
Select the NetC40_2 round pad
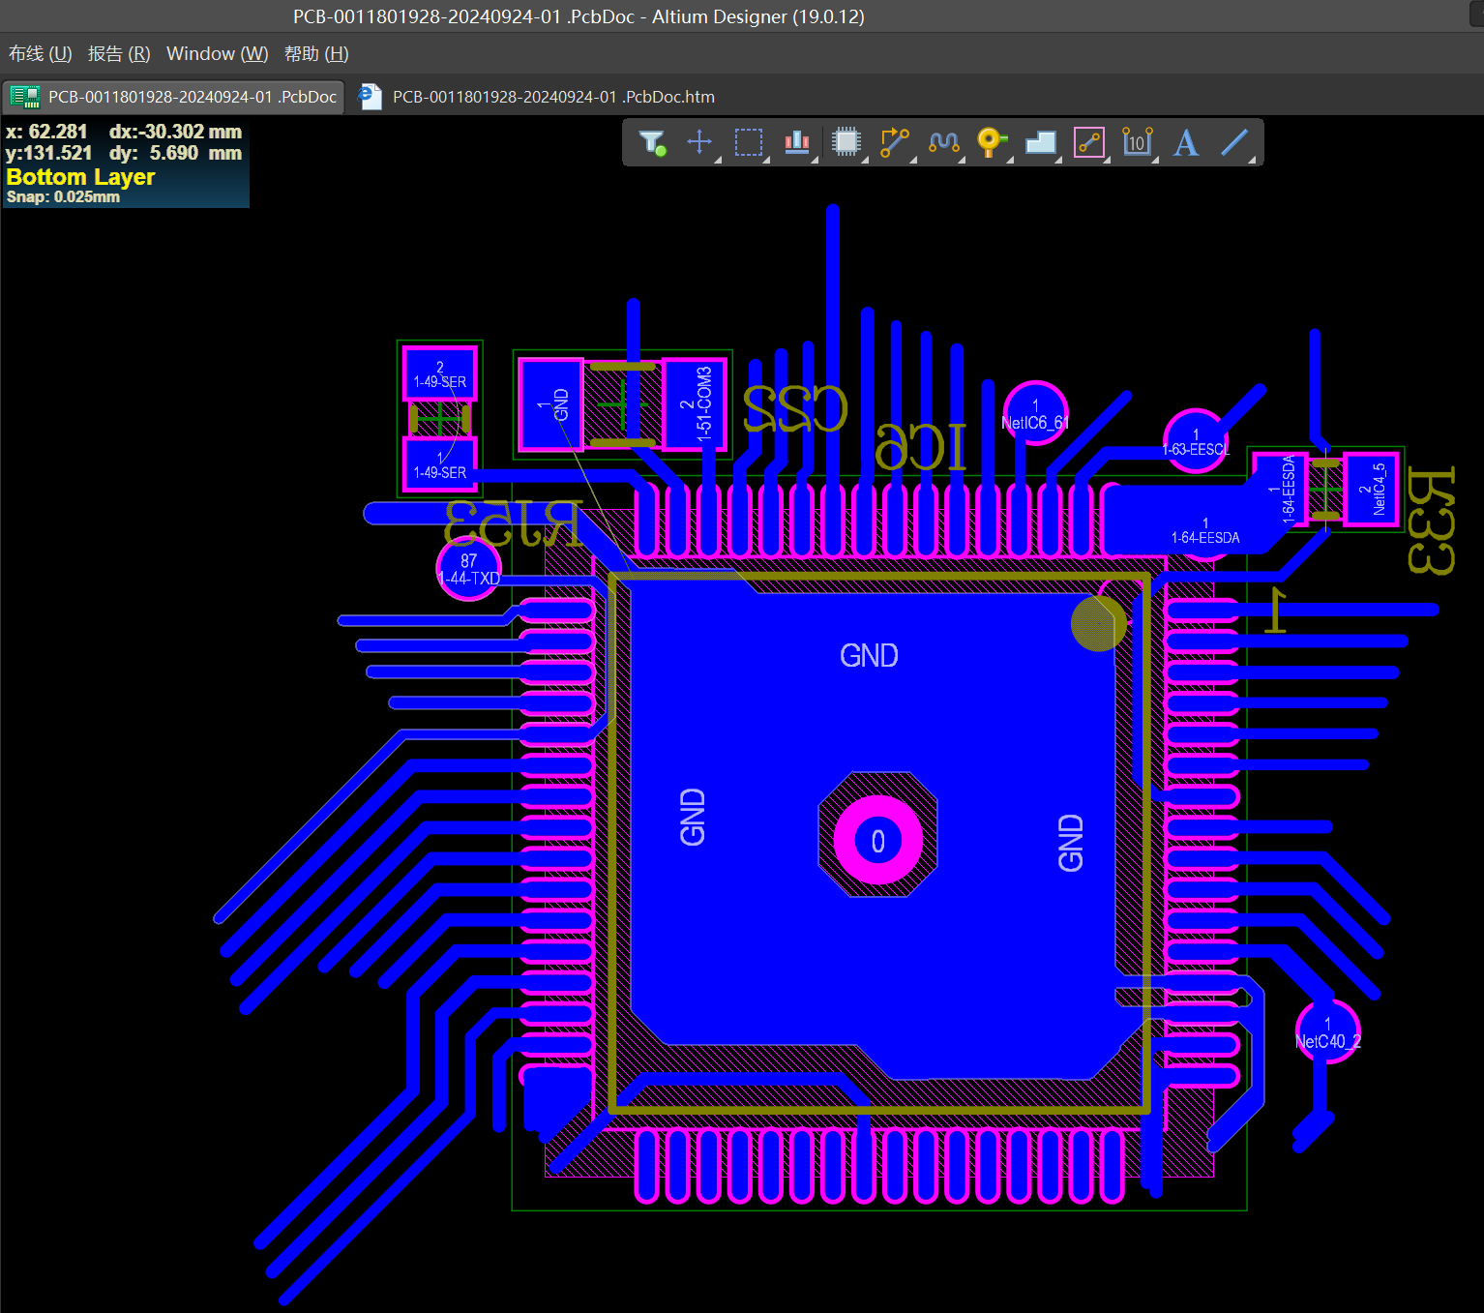(1327, 1032)
